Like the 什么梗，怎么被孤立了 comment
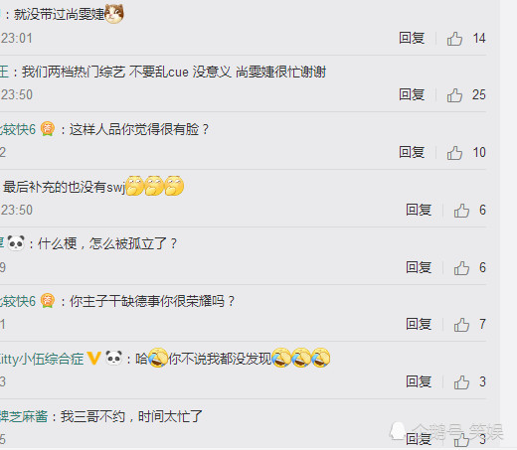Image resolution: width=517 pixels, height=450 pixels. click(461, 268)
